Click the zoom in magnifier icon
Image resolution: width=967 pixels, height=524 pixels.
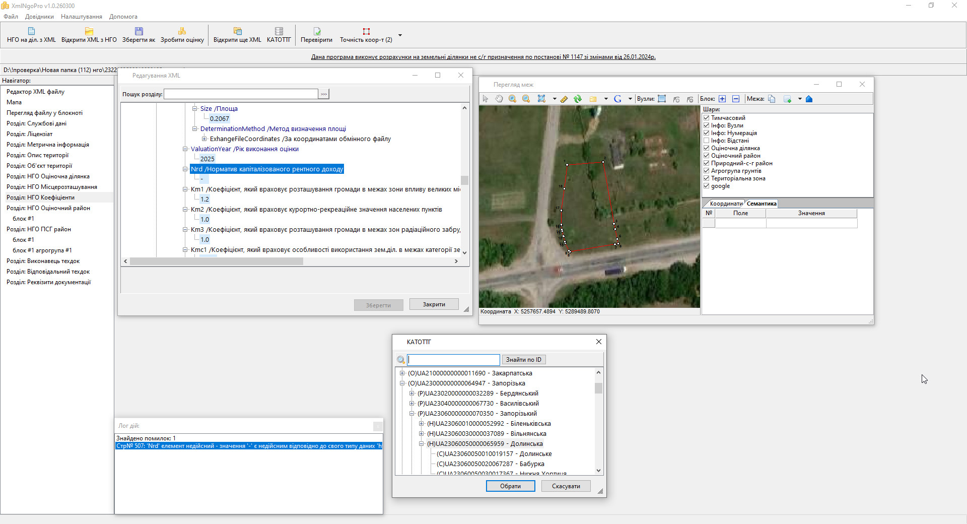(x=512, y=99)
